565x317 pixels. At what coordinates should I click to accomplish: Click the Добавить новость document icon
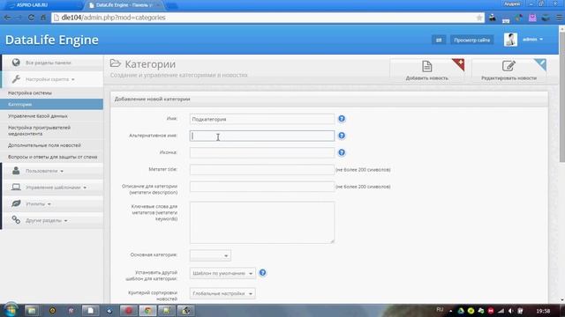[427, 66]
